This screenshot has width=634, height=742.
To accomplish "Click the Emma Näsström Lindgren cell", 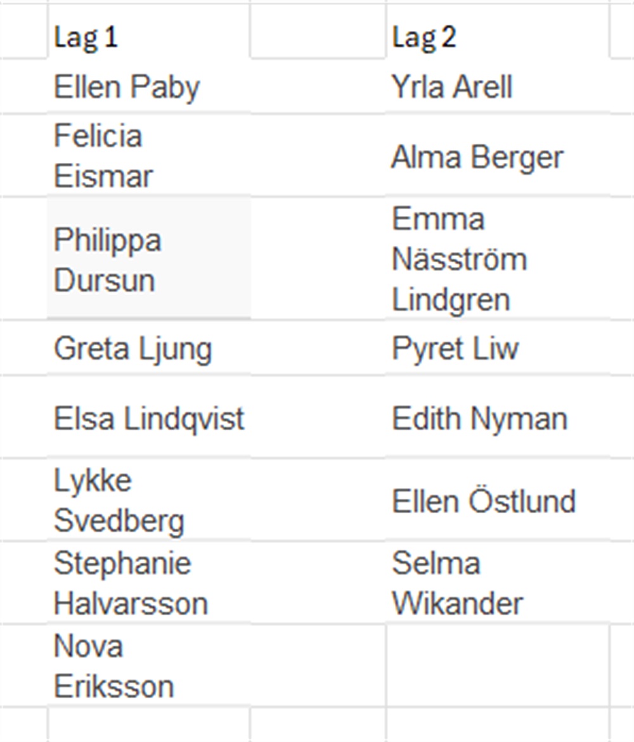I will (x=498, y=259).
